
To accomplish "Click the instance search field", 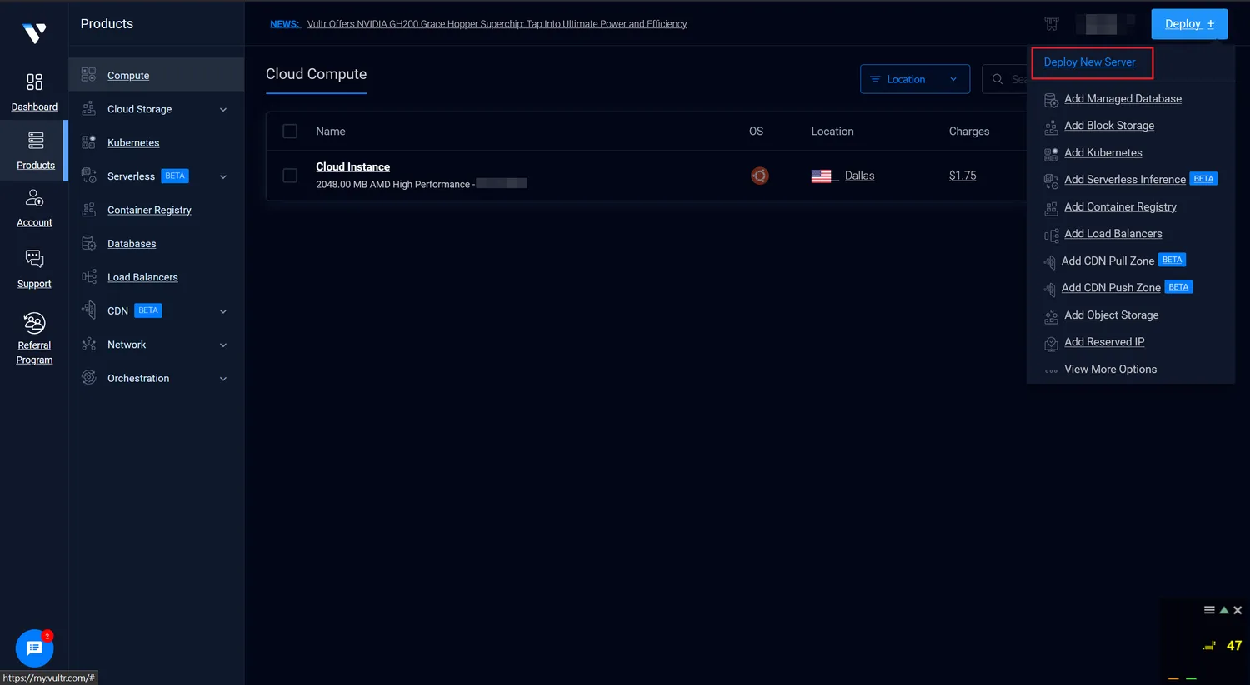I will [1010, 79].
